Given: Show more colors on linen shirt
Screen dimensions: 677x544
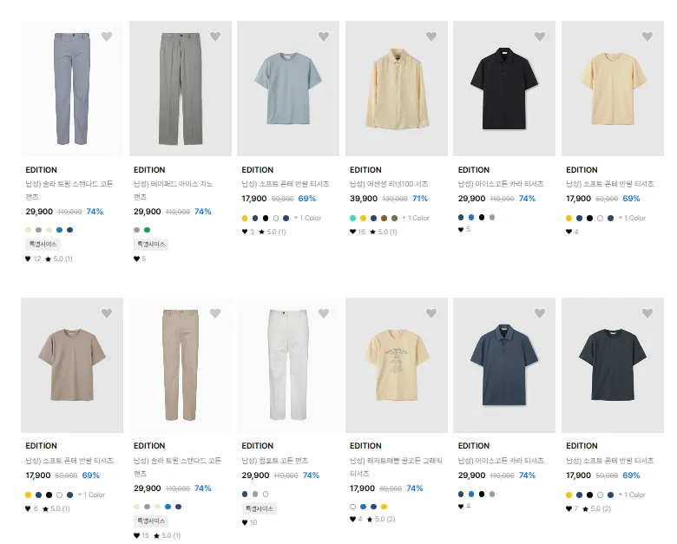Looking at the screenshot, I should pos(416,218).
